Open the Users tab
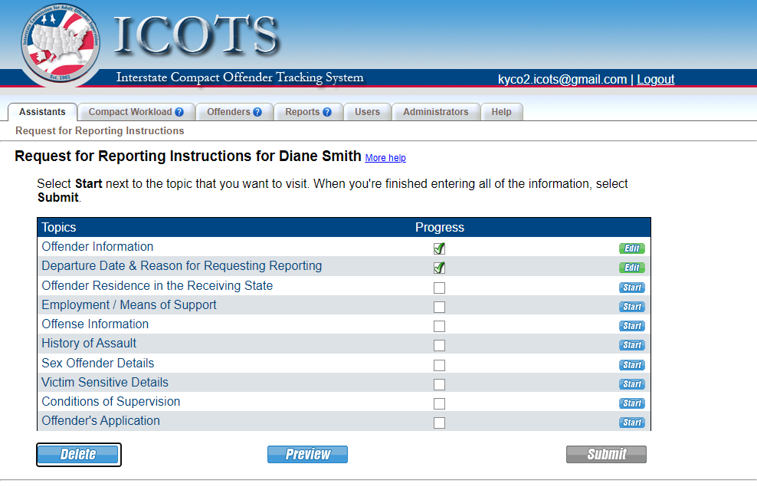The height and width of the screenshot is (487, 757). (x=368, y=112)
